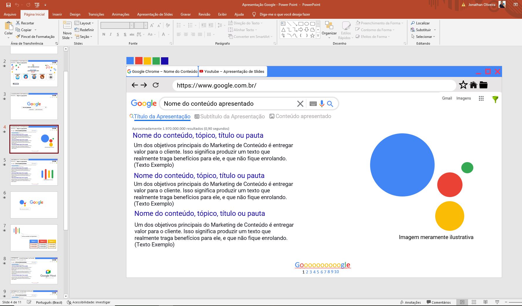Screen dimensions: 522x306
Task: Select the Pincel de Formatação tool
Action: 35,37
